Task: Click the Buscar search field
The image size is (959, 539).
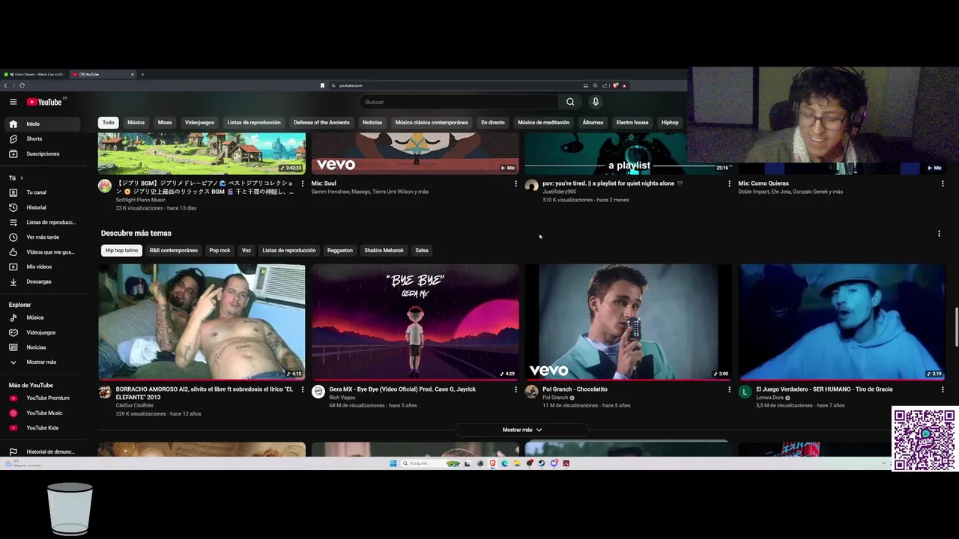Action: click(x=459, y=102)
